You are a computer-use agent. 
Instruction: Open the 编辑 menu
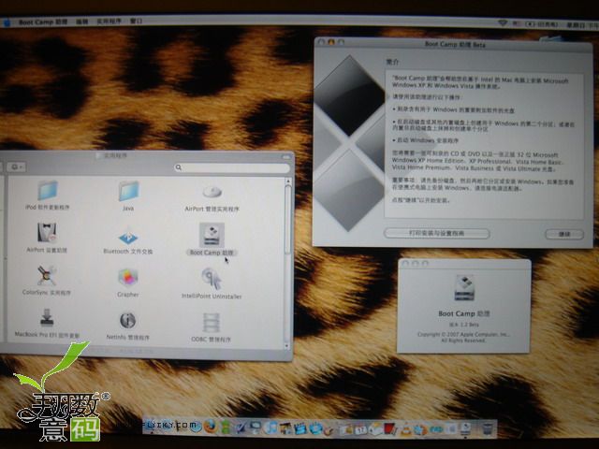[x=81, y=22]
